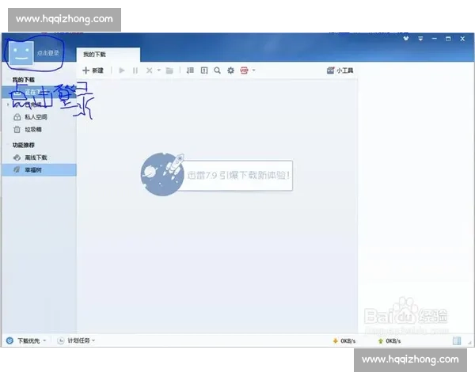Click the 幸福树 leaf icon
The height and width of the screenshot is (380, 475).
coord(17,170)
